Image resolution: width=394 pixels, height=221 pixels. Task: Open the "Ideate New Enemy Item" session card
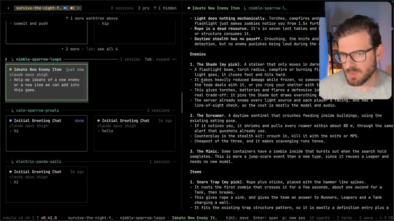point(46,82)
